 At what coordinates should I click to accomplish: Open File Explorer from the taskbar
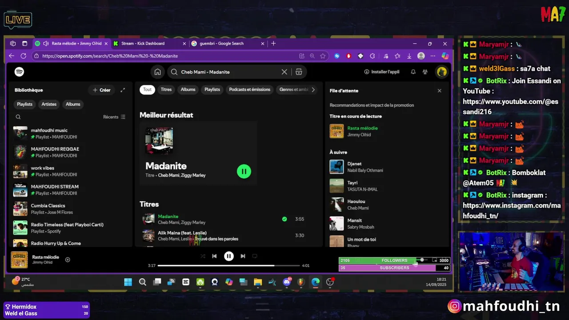click(x=258, y=282)
